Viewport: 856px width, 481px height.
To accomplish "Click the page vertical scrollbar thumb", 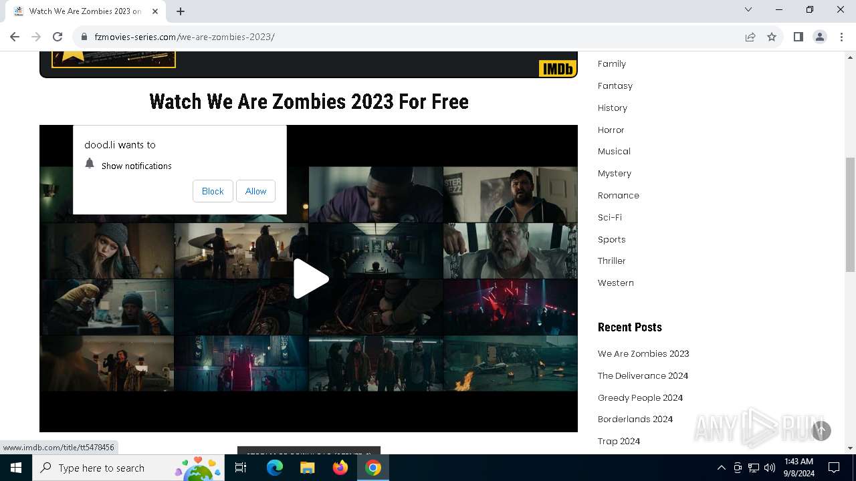I will pos(850,214).
